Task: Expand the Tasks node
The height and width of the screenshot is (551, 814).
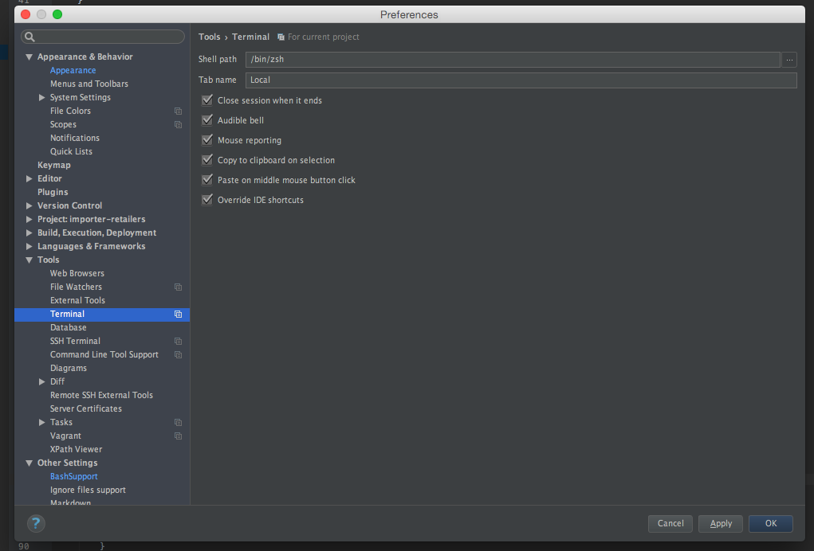Action: click(42, 423)
